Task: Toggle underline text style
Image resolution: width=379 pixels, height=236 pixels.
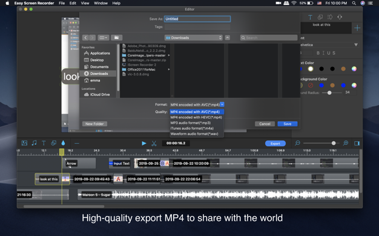Action: point(329,53)
